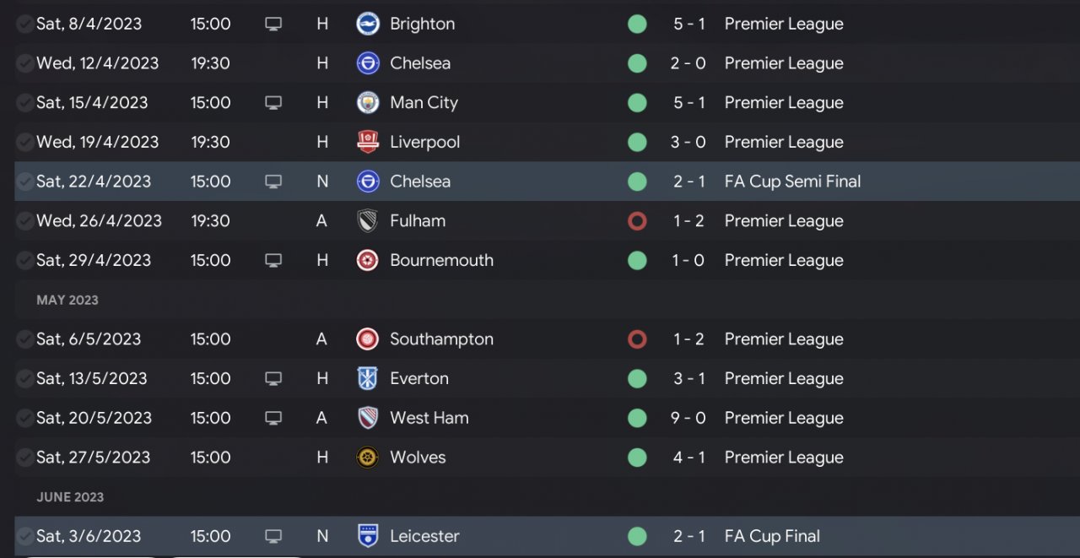This screenshot has width=1080, height=558.
Task: Toggle the checkmark beside Sat, 8/4/2023
Action: point(25,24)
